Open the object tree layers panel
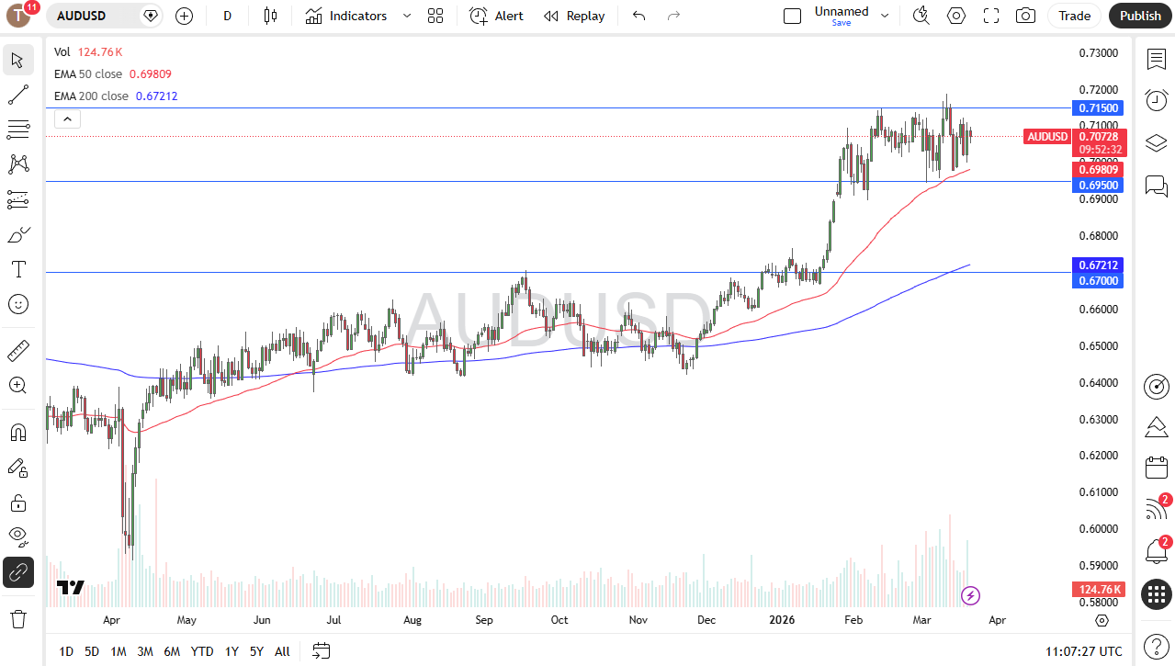 pyautogui.click(x=1156, y=142)
